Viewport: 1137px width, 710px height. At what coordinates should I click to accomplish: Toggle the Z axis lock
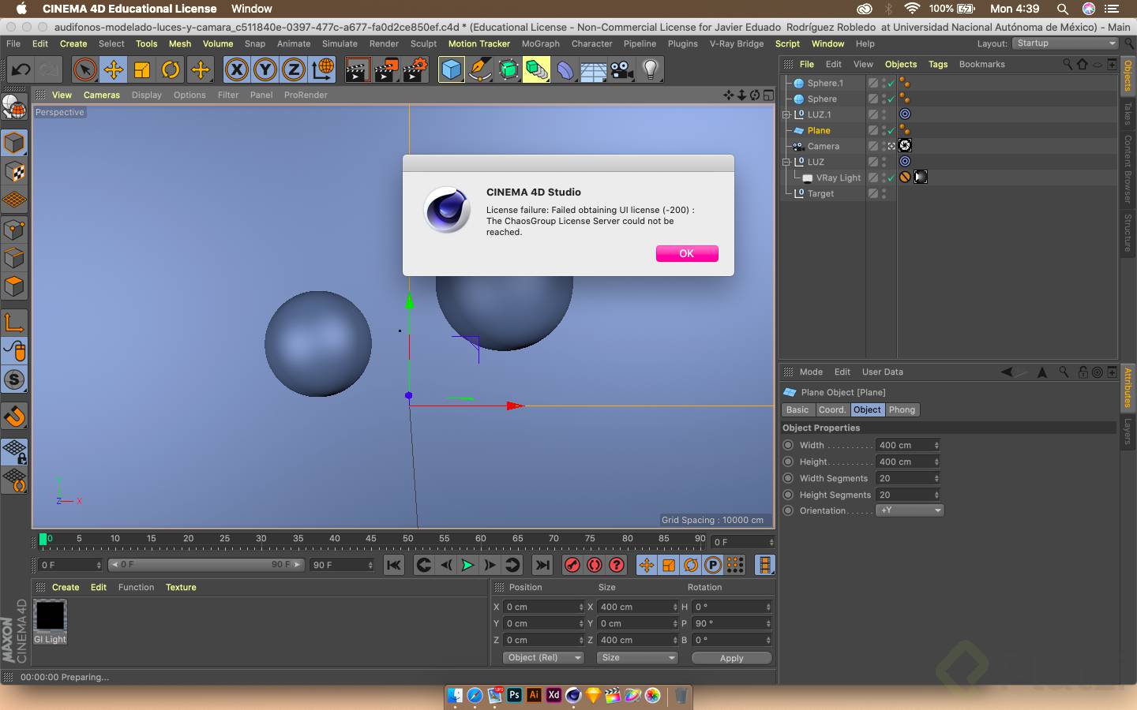click(x=294, y=70)
